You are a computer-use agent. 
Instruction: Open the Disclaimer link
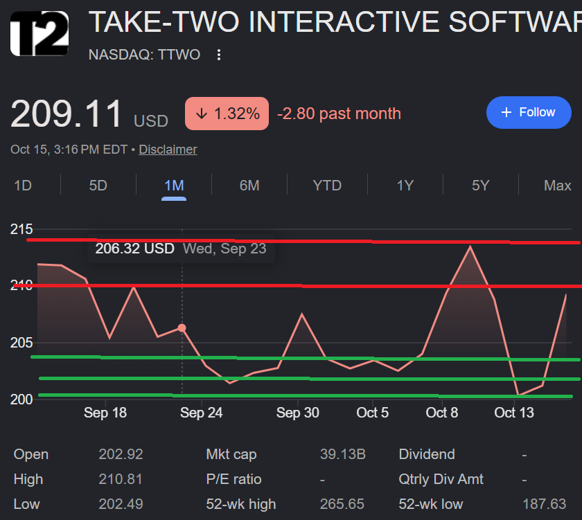pyautogui.click(x=168, y=150)
